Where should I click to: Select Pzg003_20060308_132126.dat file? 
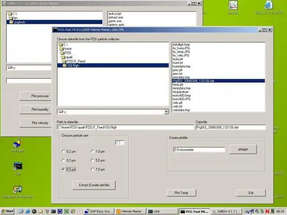pos(218,81)
